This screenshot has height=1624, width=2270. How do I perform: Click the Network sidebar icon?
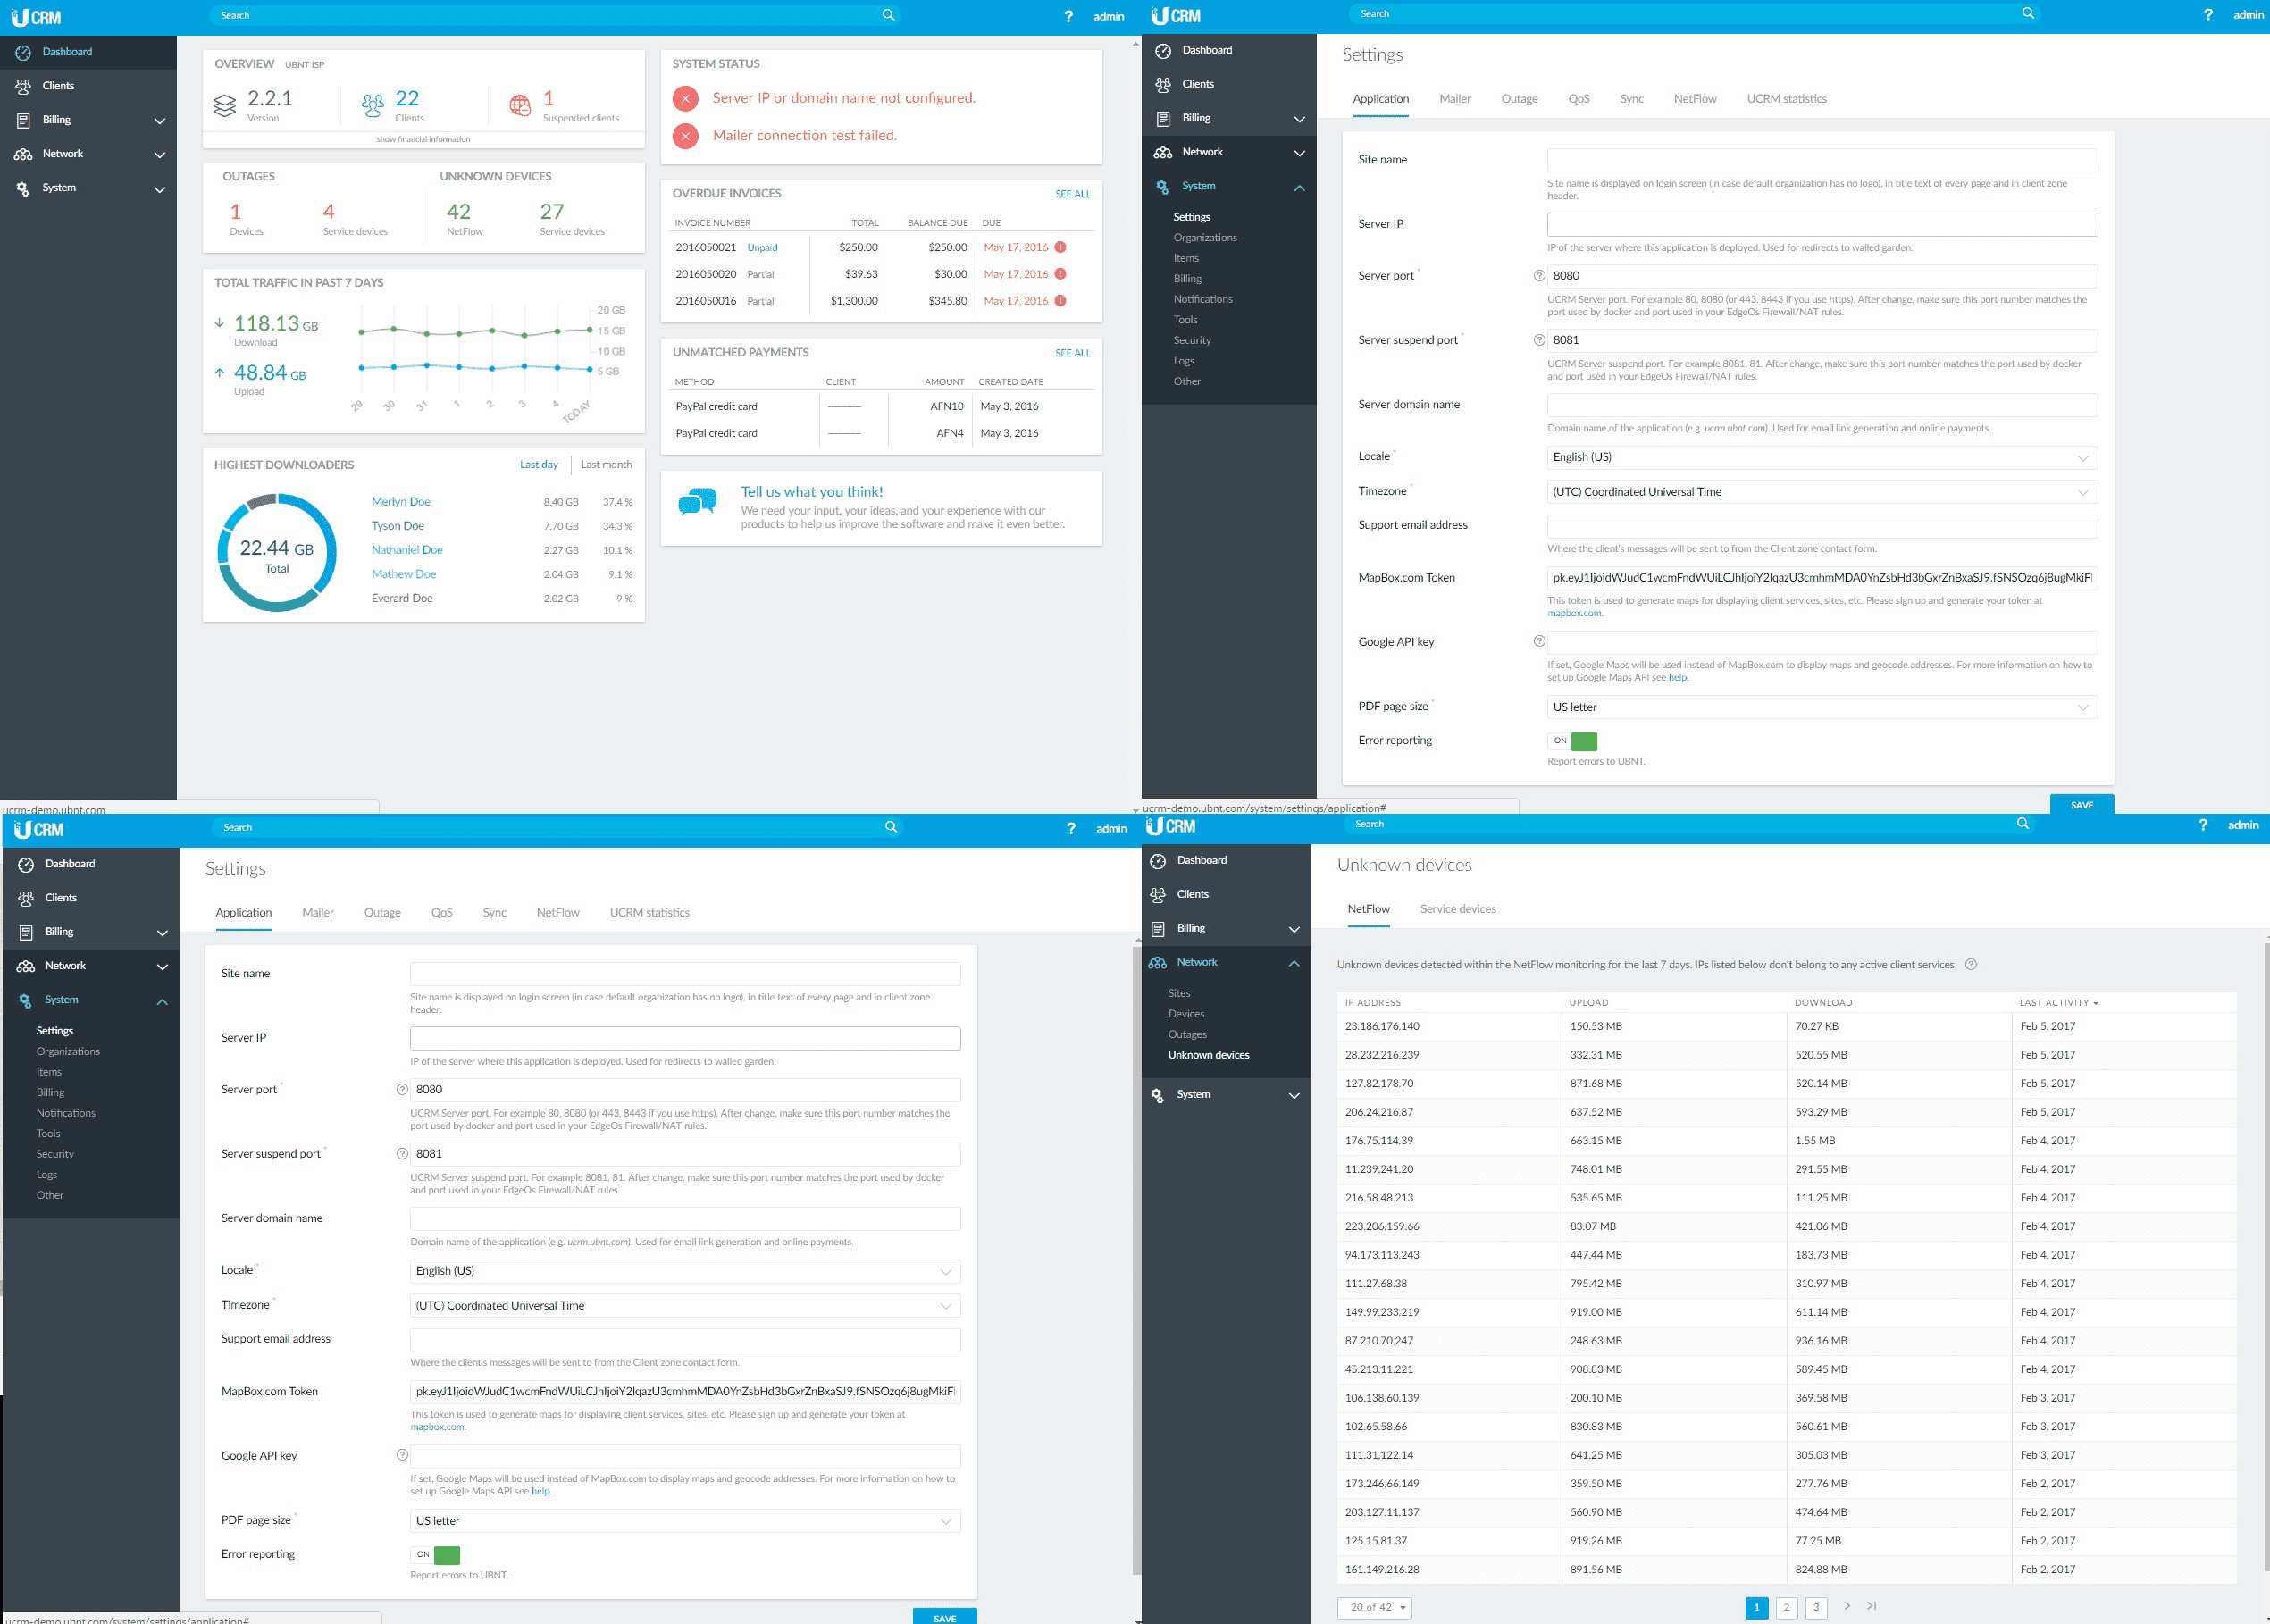(x=24, y=154)
